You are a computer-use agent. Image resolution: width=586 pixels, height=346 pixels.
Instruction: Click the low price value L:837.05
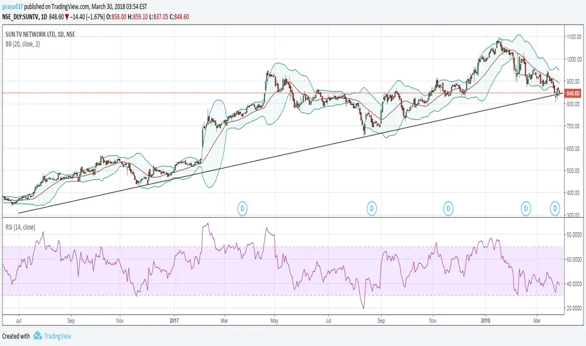[x=159, y=17]
